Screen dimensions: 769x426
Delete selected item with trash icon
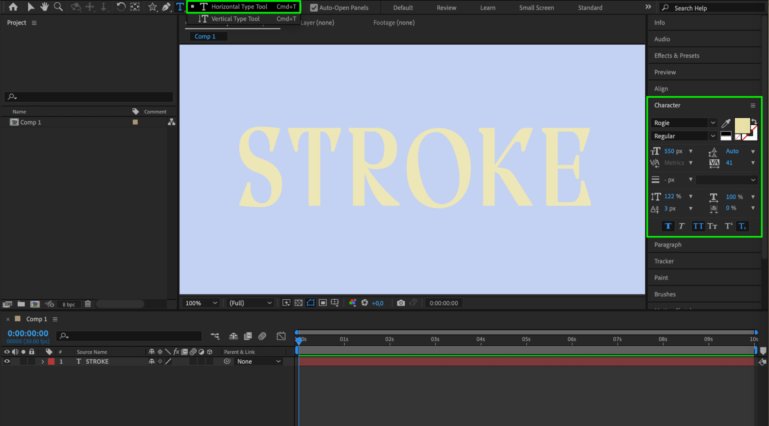point(88,304)
